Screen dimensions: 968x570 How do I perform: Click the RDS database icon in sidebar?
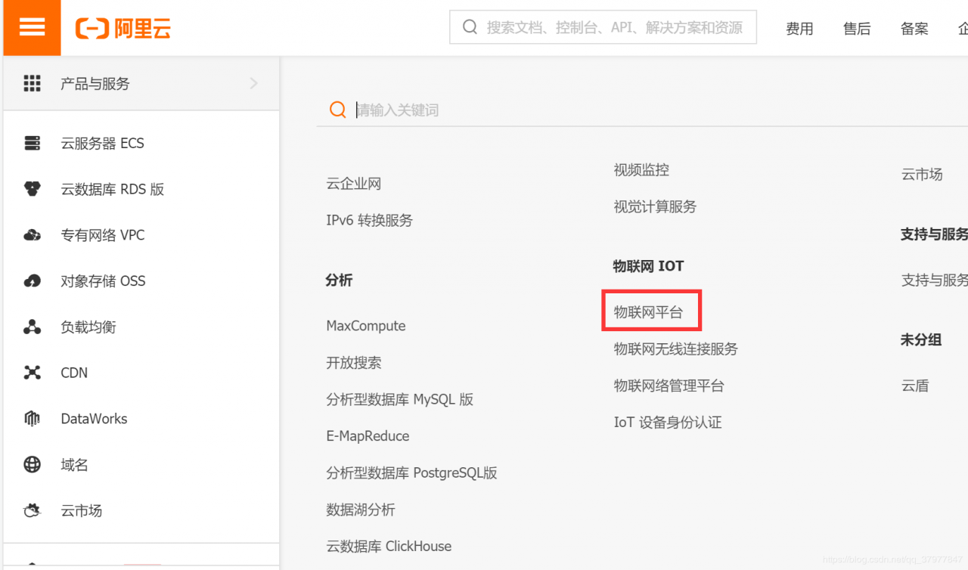coord(32,189)
